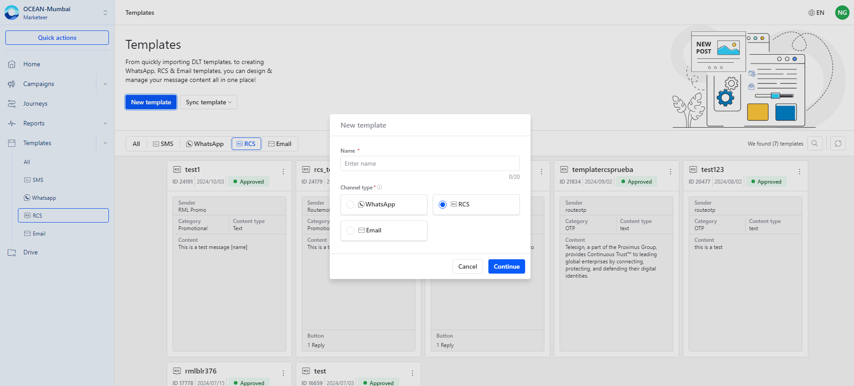Image resolution: width=854 pixels, height=386 pixels.
Task: Click the refresh templates icon
Action: [x=838, y=143]
